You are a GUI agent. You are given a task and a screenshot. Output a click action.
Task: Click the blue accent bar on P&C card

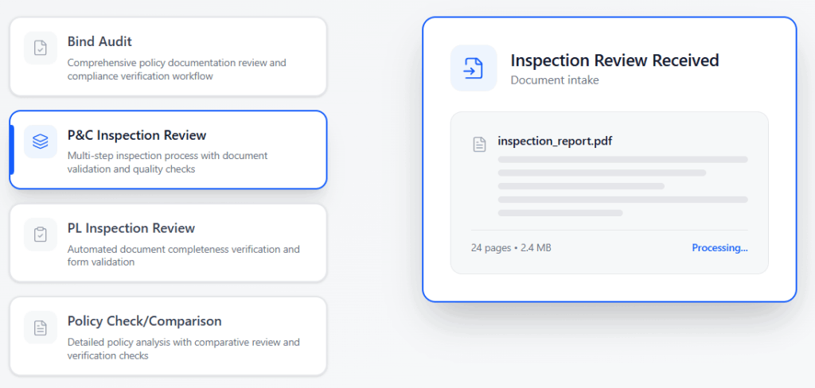tap(12, 149)
